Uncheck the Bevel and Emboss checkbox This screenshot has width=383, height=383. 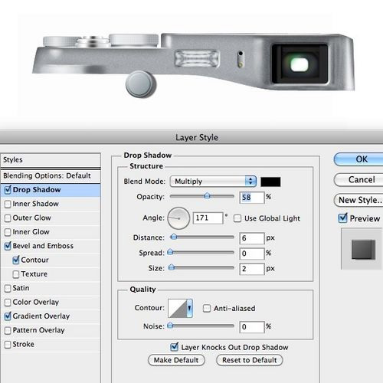[8, 246]
